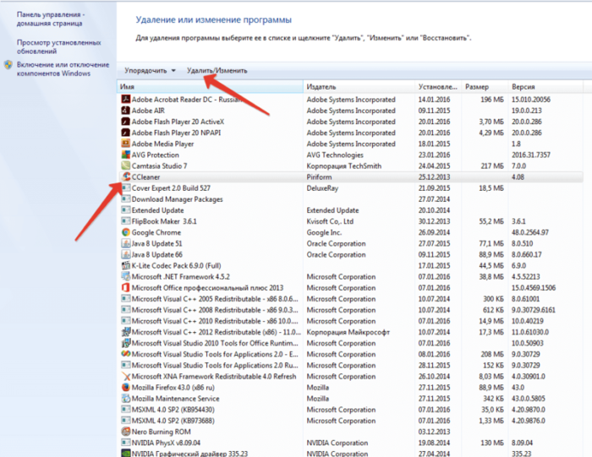Click the Java 8 Update 51 icon
592x457 pixels.
[126, 243]
